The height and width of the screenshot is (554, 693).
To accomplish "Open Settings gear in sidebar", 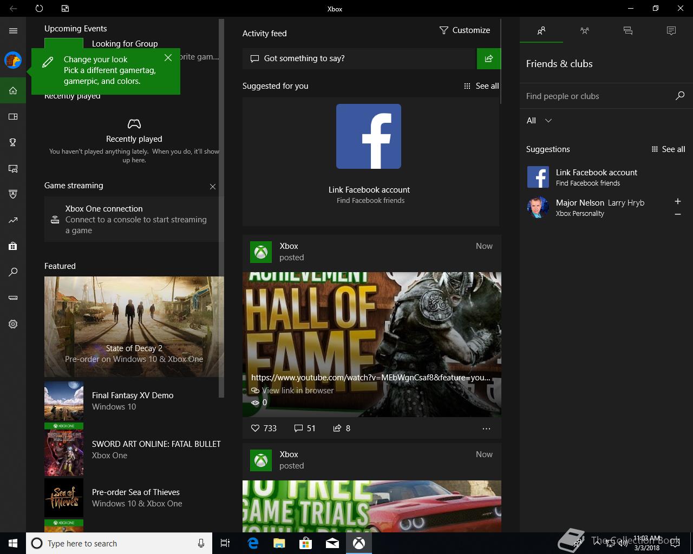I will [x=13, y=324].
